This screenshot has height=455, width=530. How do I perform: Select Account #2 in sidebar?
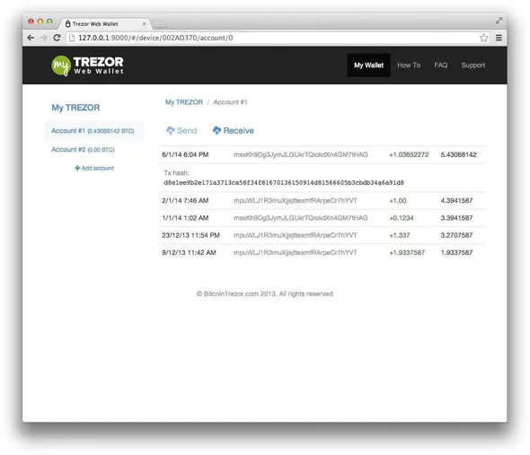click(83, 149)
